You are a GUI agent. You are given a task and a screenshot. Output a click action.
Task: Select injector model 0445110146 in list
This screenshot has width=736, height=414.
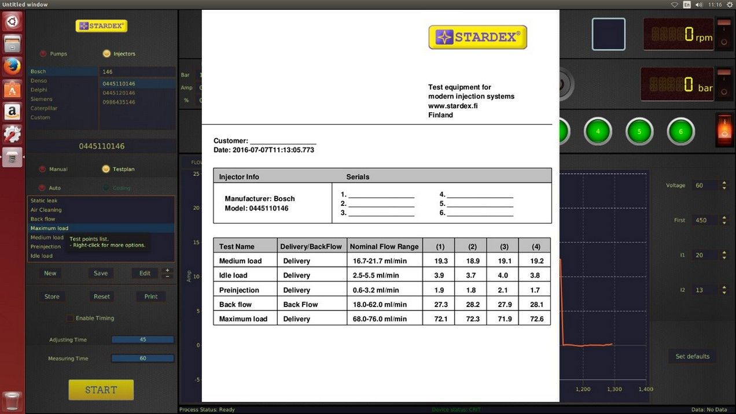tap(138, 84)
